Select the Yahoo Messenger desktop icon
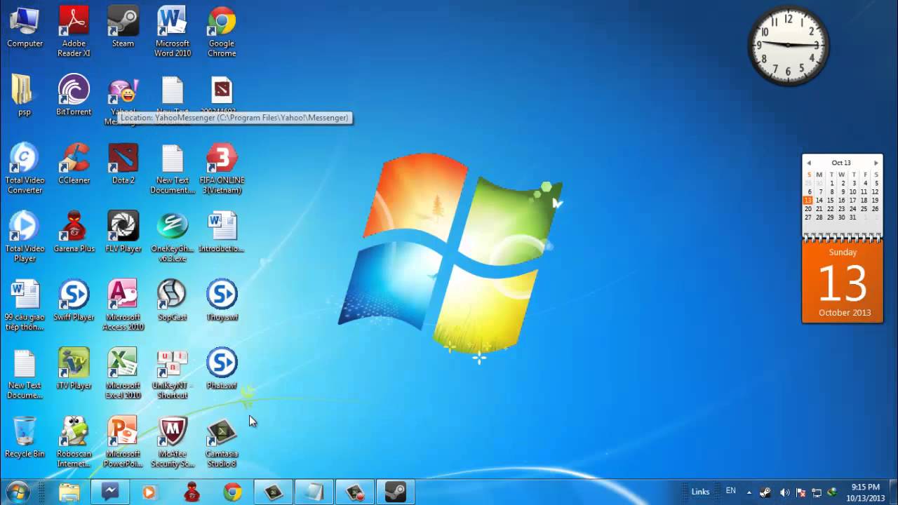Screen dimensions: 898x505 coord(123,100)
